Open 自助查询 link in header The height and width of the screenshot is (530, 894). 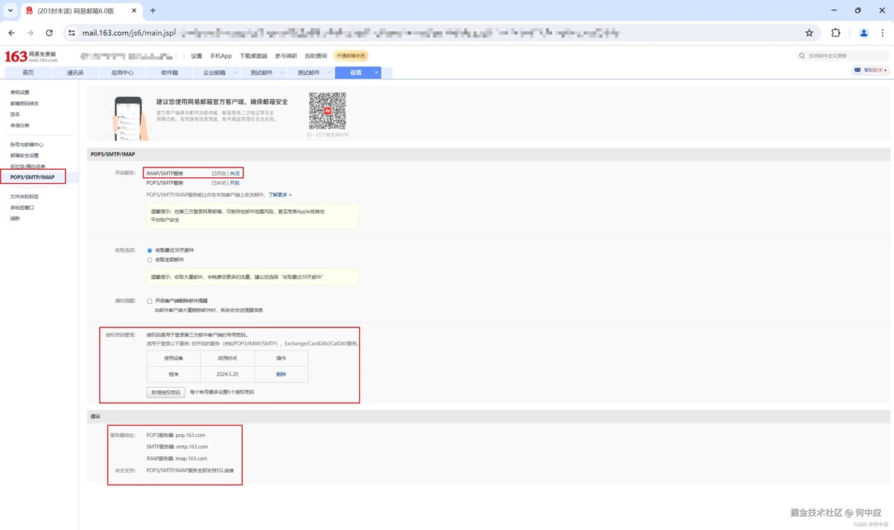pyautogui.click(x=316, y=56)
